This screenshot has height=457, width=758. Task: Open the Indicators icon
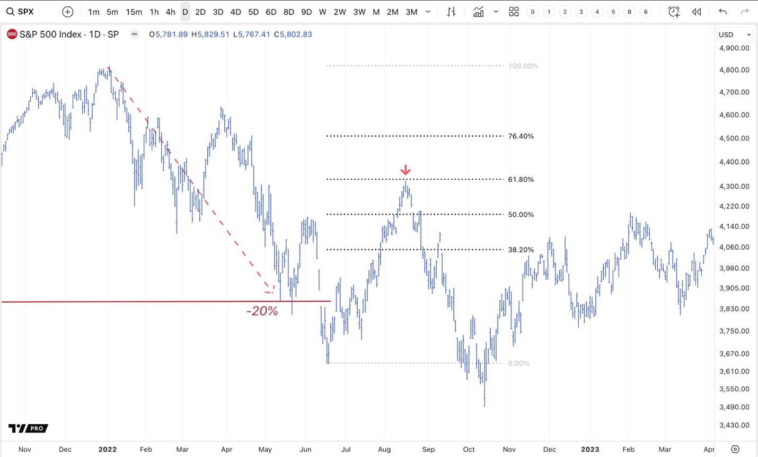pos(478,12)
